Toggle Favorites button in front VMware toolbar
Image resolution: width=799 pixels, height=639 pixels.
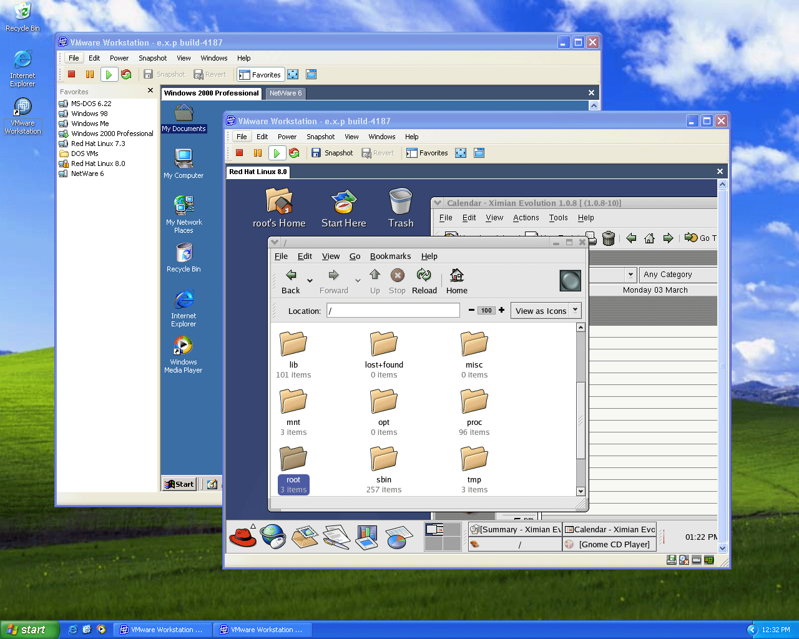click(427, 153)
